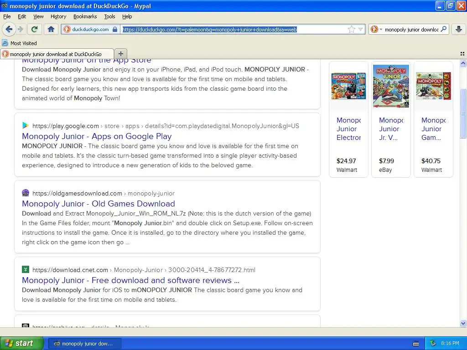Open the Tools menu
This screenshot has height=350, width=467.
coord(109,16)
